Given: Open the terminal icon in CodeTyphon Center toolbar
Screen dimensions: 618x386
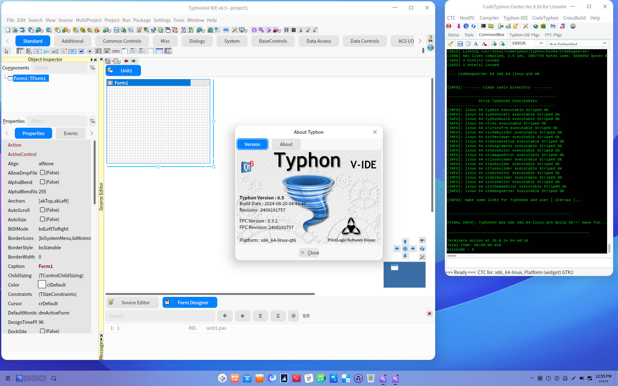Looking at the screenshot, I should click(x=483, y=26).
